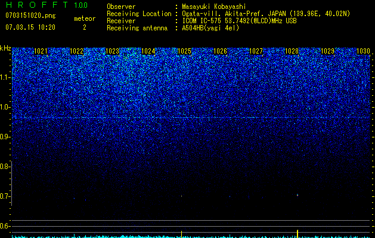Click the 1030 time marker

[363, 51]
